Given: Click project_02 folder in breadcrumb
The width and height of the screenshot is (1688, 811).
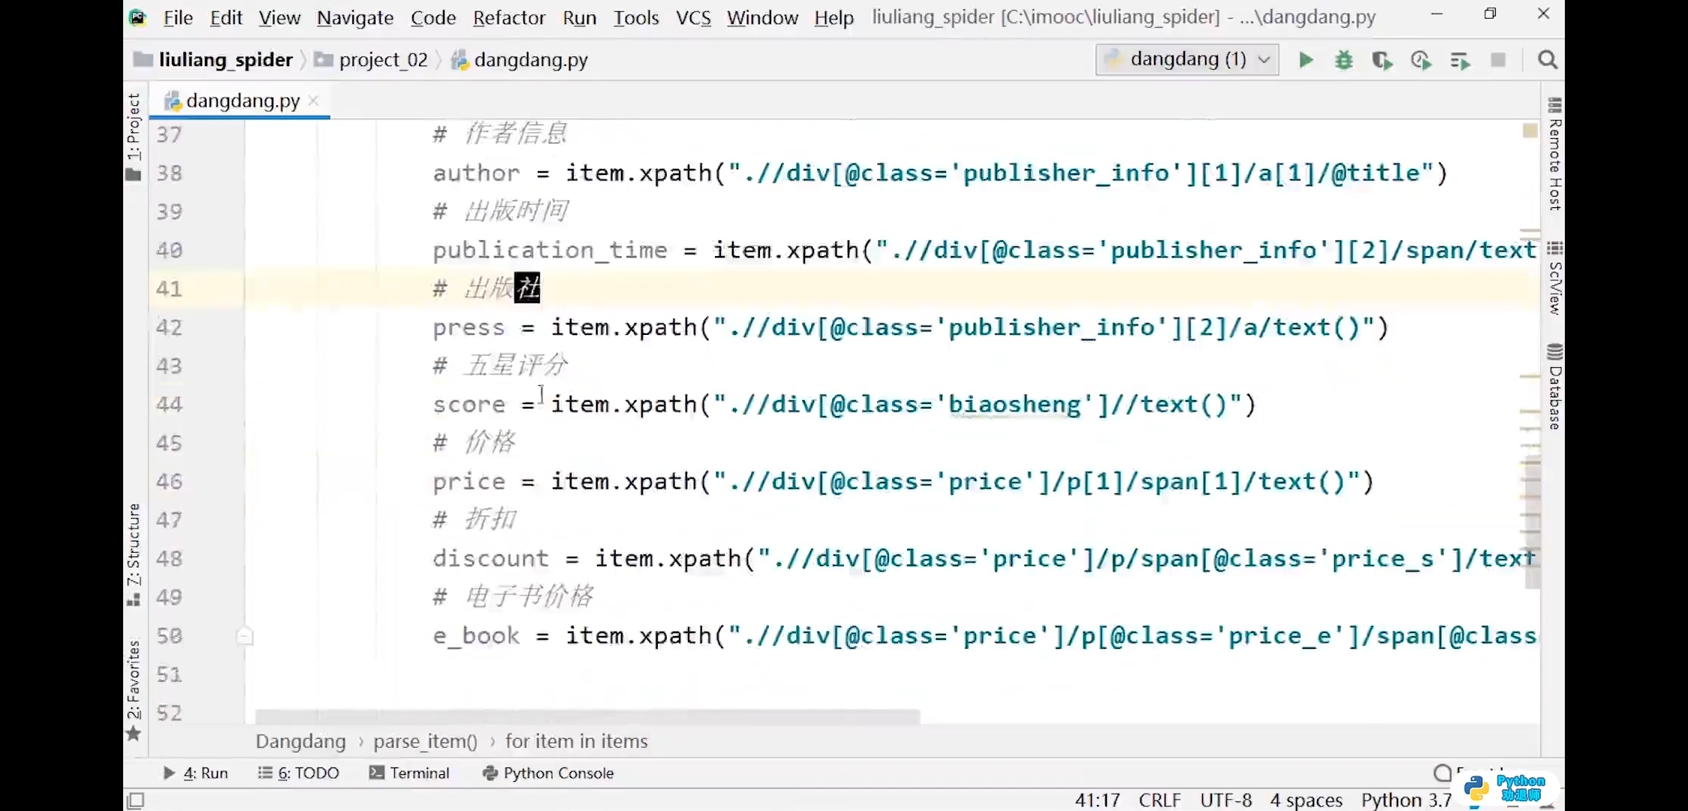Looking at the screenshot, I should click(382, 60).
